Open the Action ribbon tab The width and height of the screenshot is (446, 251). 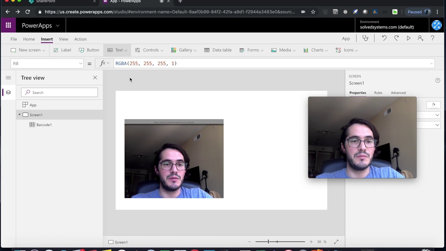pyautogui.click(x=80, y=39)
